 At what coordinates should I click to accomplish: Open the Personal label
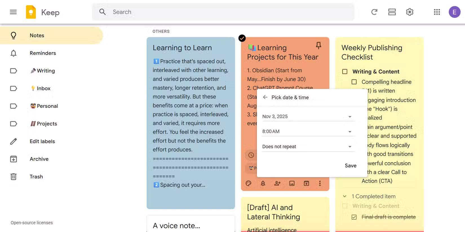pos(51,106)
